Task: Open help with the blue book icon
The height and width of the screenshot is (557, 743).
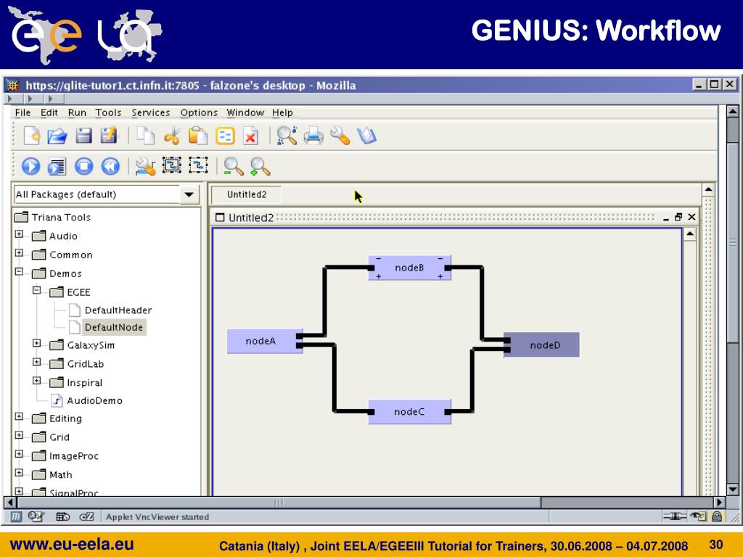Action: (x=366, y=136)
